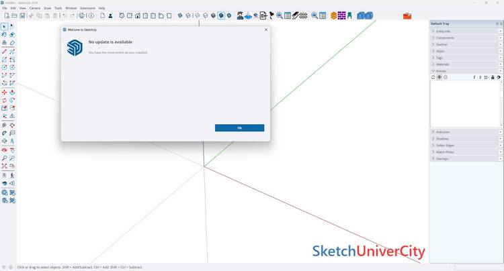Choose the Line pencil tool
The image size is (504, 271).
tap(4, 51)
